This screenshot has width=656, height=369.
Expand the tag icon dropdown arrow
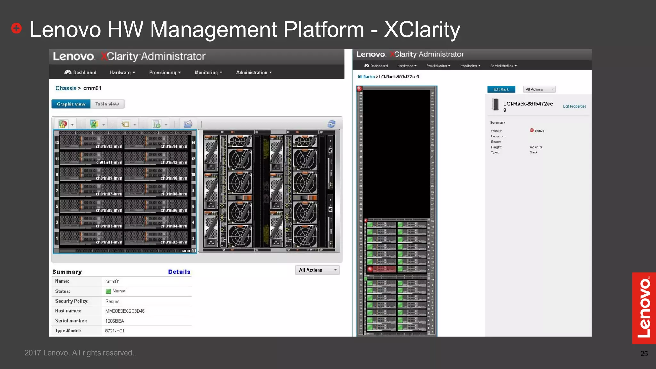[135, 125]
